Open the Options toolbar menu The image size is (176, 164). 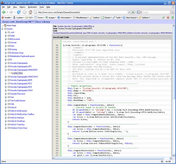tap(144, 18)
